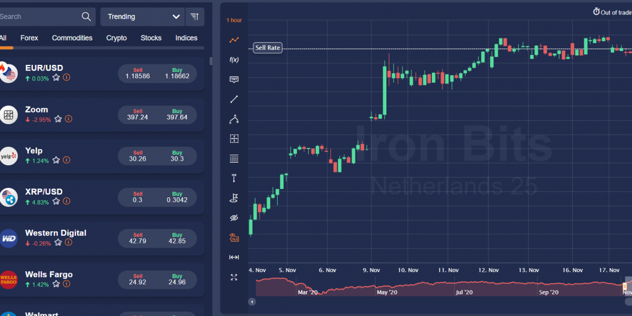Open Wells Fargo info icon

click(x=67, y=284)
